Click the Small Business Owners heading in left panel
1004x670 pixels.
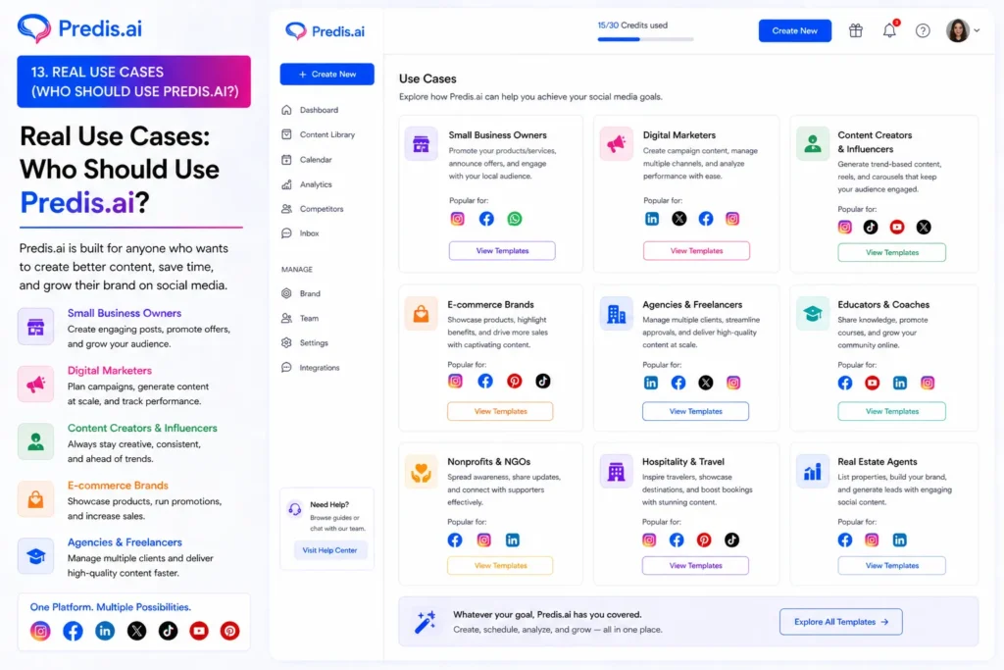coord(125,313)
